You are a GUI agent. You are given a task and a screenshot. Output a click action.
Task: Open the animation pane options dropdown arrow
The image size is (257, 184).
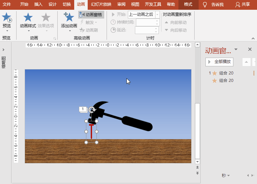236,49
